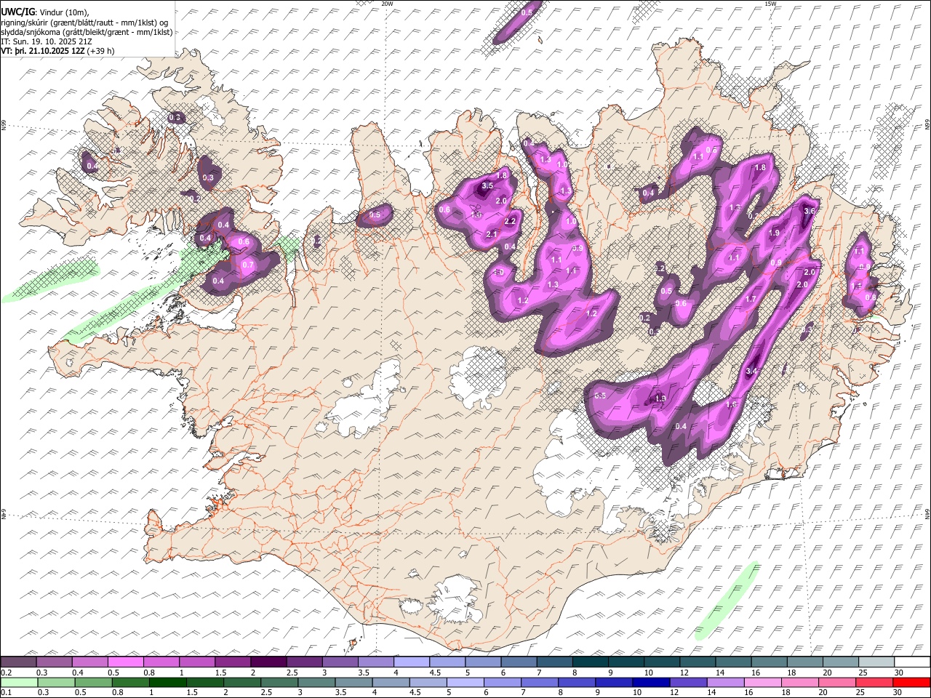Click the 3.5 snowfall value on the map

click(x=487, y=186)
